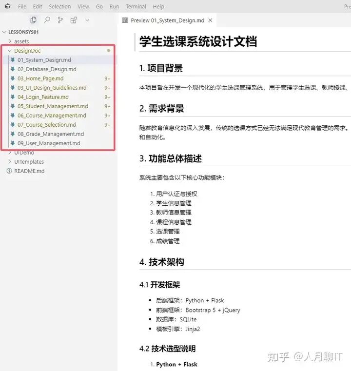Click markdown icon beside 04_Login_Feature.md

(x=13, y=97)
